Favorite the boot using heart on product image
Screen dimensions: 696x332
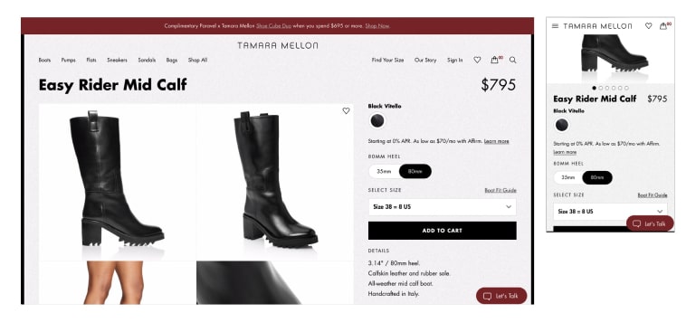point(346,111)
